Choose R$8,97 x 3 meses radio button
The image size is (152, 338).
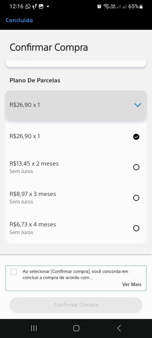[x=136, y=198]
